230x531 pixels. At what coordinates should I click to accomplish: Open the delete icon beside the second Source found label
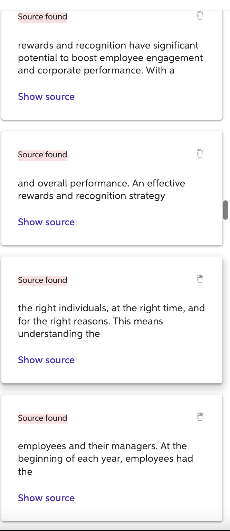point(200,154)
